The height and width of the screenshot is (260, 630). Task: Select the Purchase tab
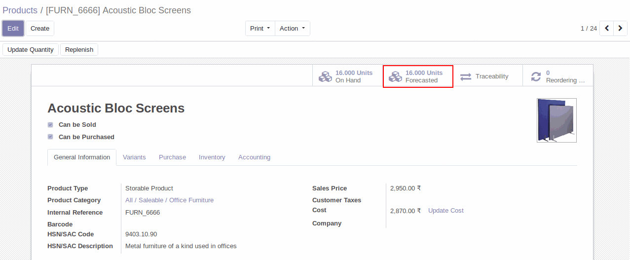point(172,157)
